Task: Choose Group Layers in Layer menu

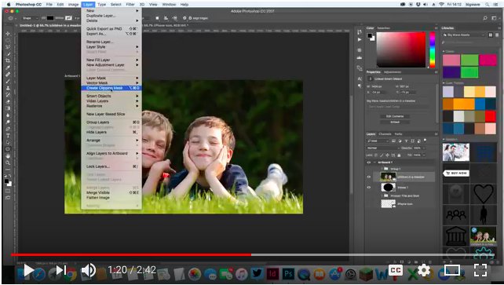Action: (x=111, y=122)
